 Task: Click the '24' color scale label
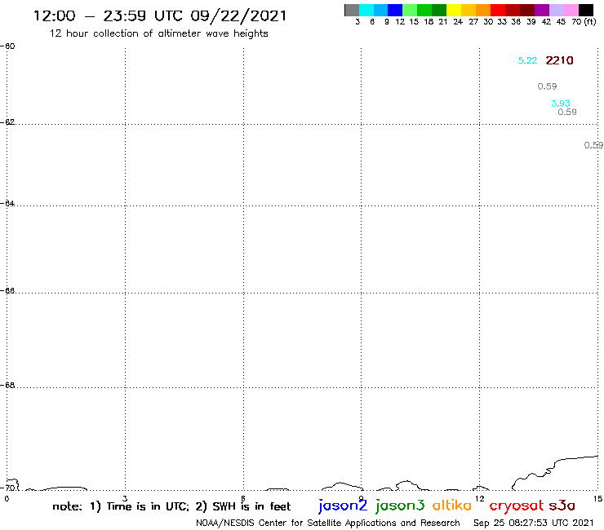point(458,22)
